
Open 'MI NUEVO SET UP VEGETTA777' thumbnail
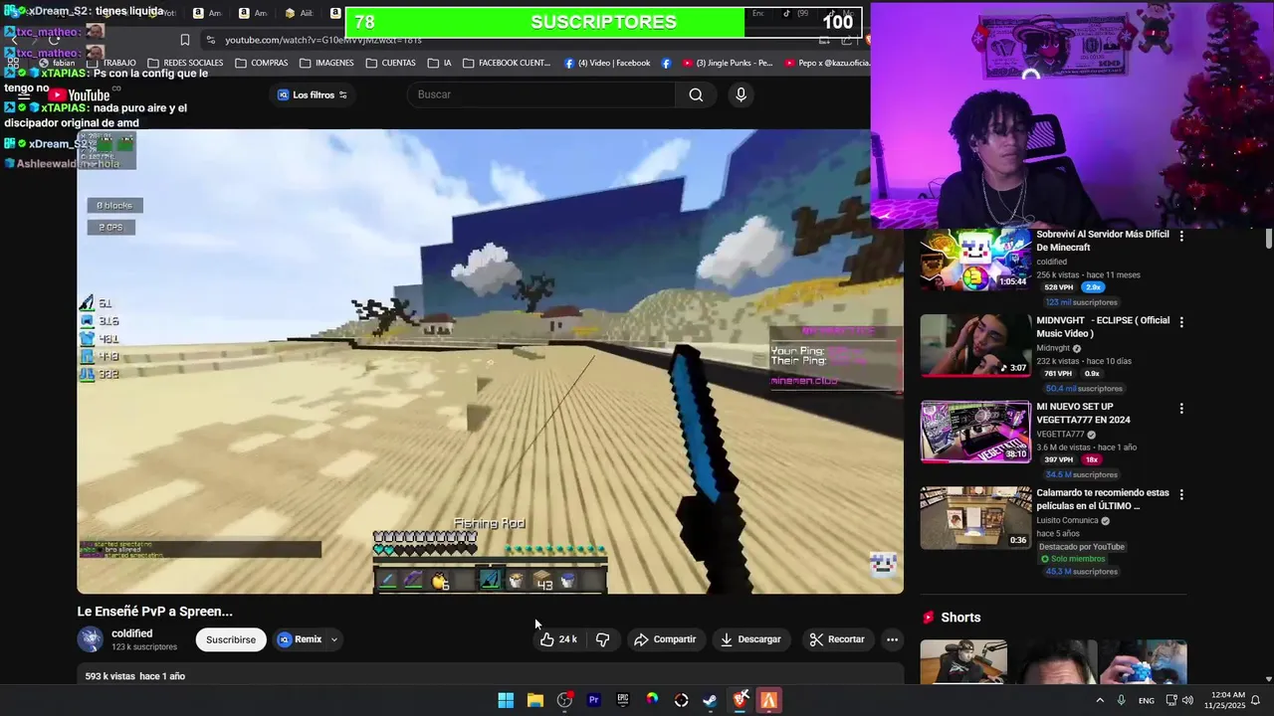975,432
